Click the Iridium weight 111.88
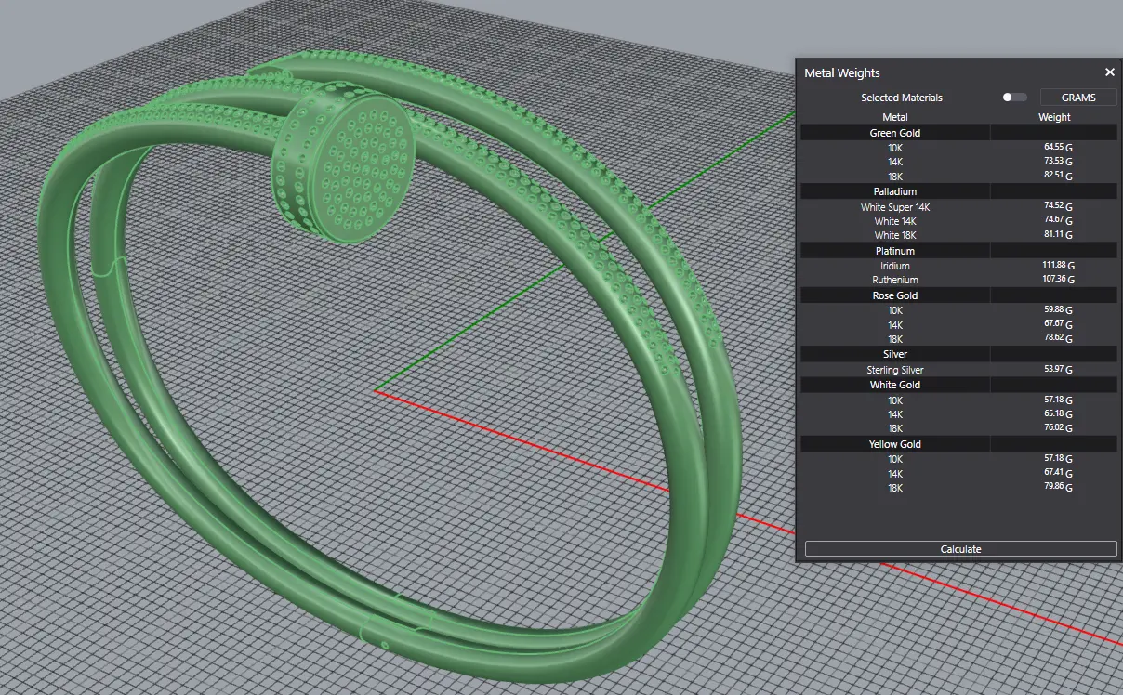The image size is (1123, 695). click(x=1058, y=265)
